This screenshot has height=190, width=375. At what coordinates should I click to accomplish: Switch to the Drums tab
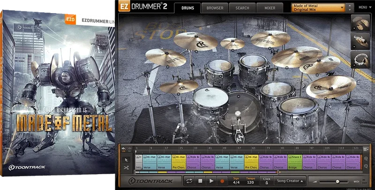[x=187, y=8]
